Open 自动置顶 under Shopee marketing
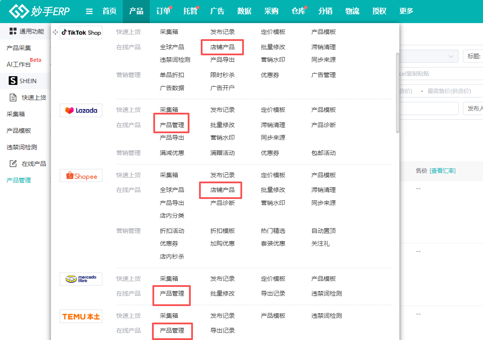Image resolution: width=483 pixels, height=340 pixels. [324, 231]
